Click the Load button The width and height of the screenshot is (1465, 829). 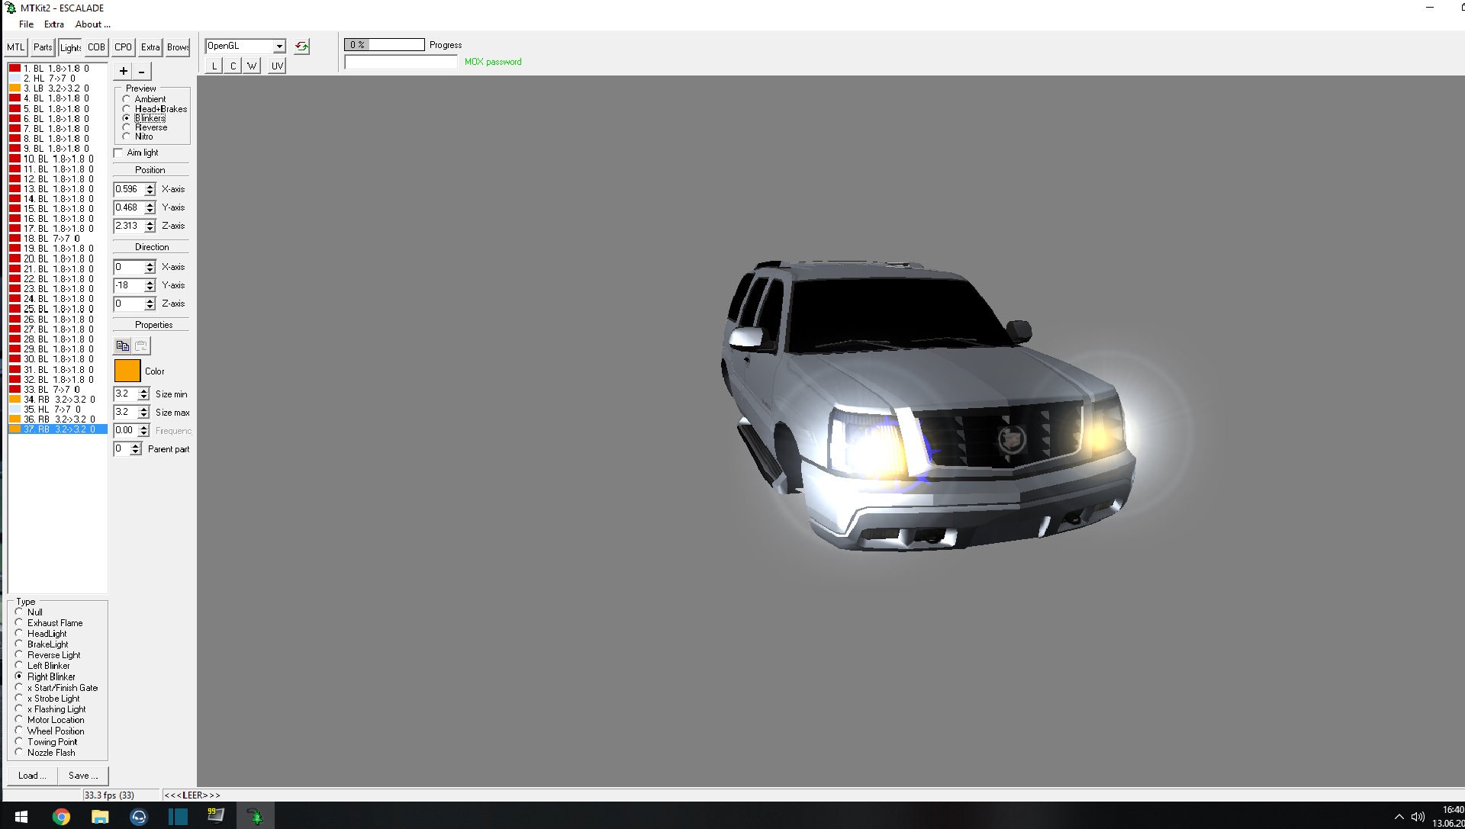pos(32,776)
